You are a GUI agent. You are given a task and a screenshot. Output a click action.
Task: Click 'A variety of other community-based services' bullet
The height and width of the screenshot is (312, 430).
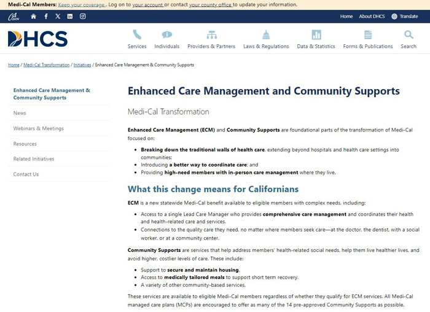[x=193, y=285]
